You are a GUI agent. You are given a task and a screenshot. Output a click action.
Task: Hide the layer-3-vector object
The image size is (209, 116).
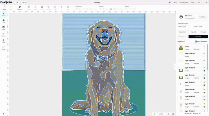tap(204, 82)
